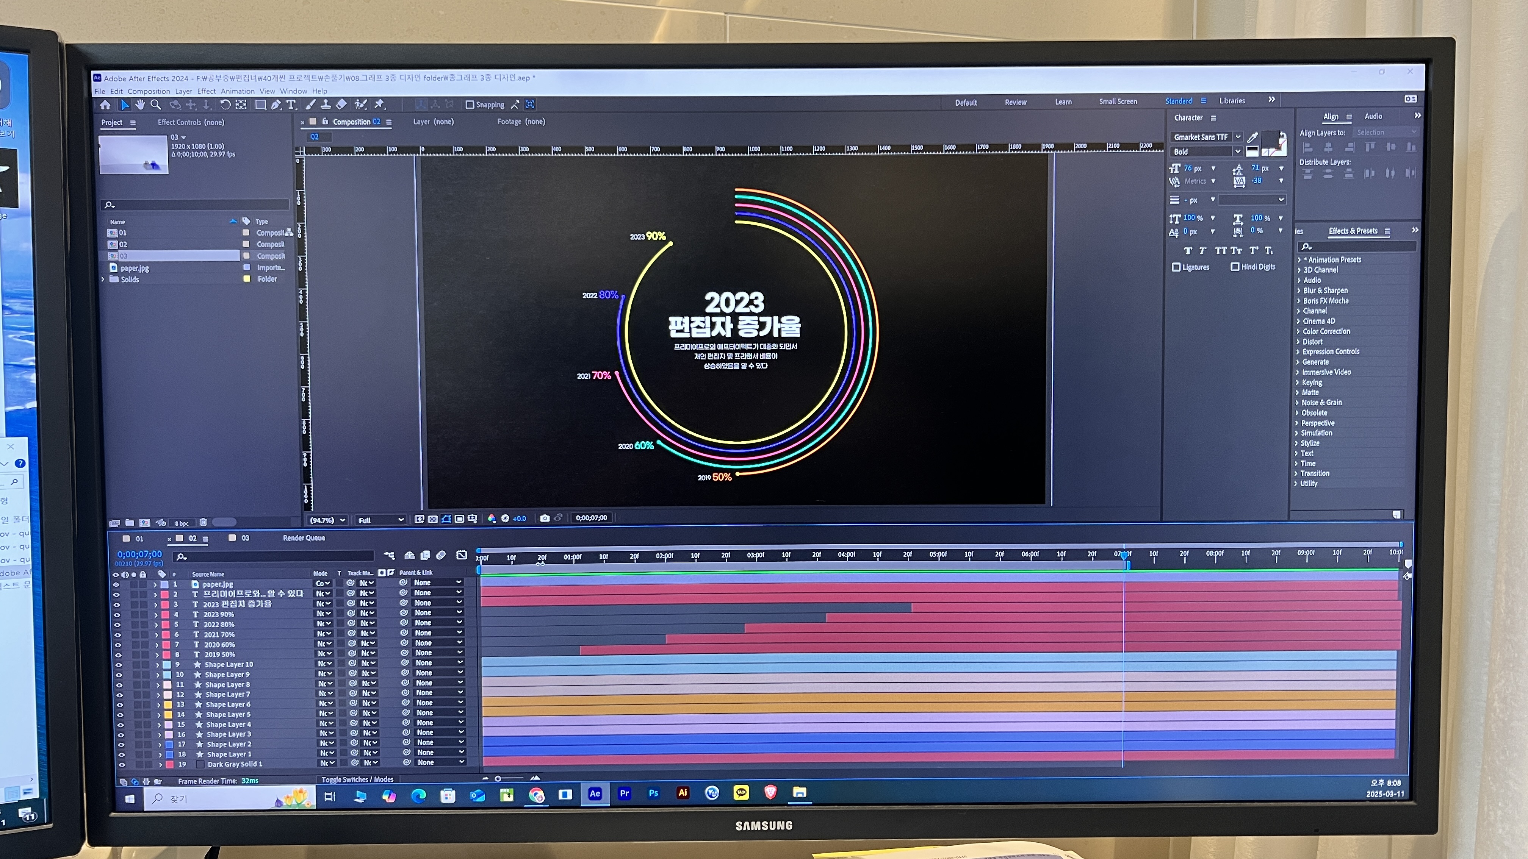
Task: Click the Home icon in toolbar
Action: pyautogui.click(x=105, y=105)
